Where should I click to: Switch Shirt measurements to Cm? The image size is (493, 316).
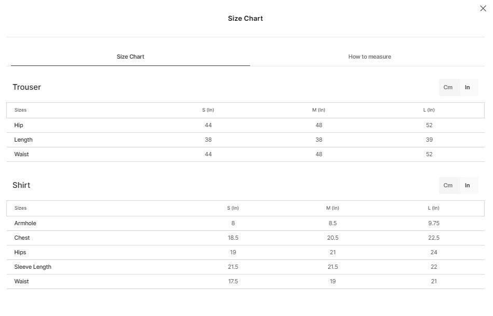pyautogui.click(x=448, y=186)
